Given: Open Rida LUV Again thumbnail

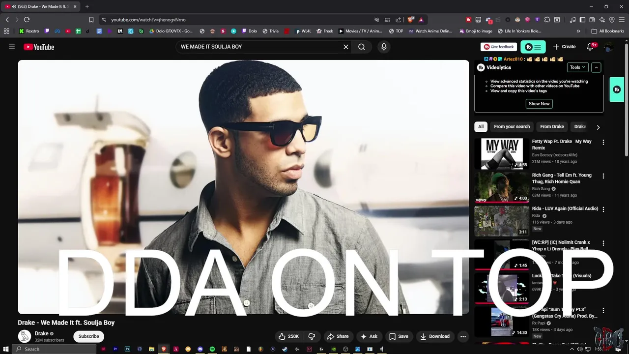Looking at the screenshot, I should (x=502, y=221).
